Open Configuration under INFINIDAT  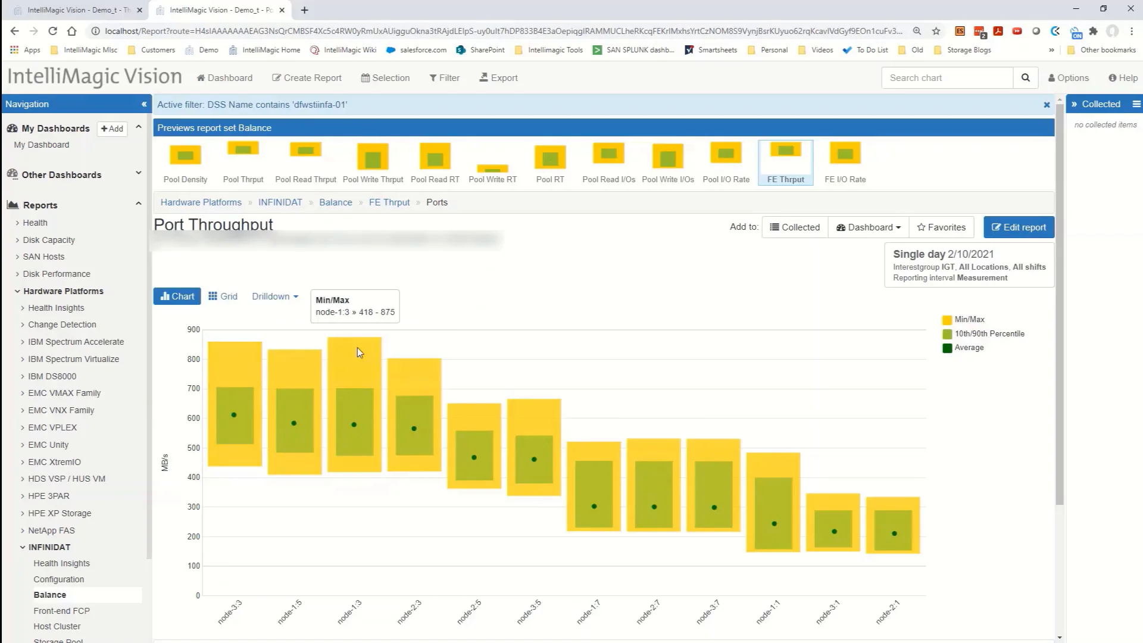click(x=59, y=579)
